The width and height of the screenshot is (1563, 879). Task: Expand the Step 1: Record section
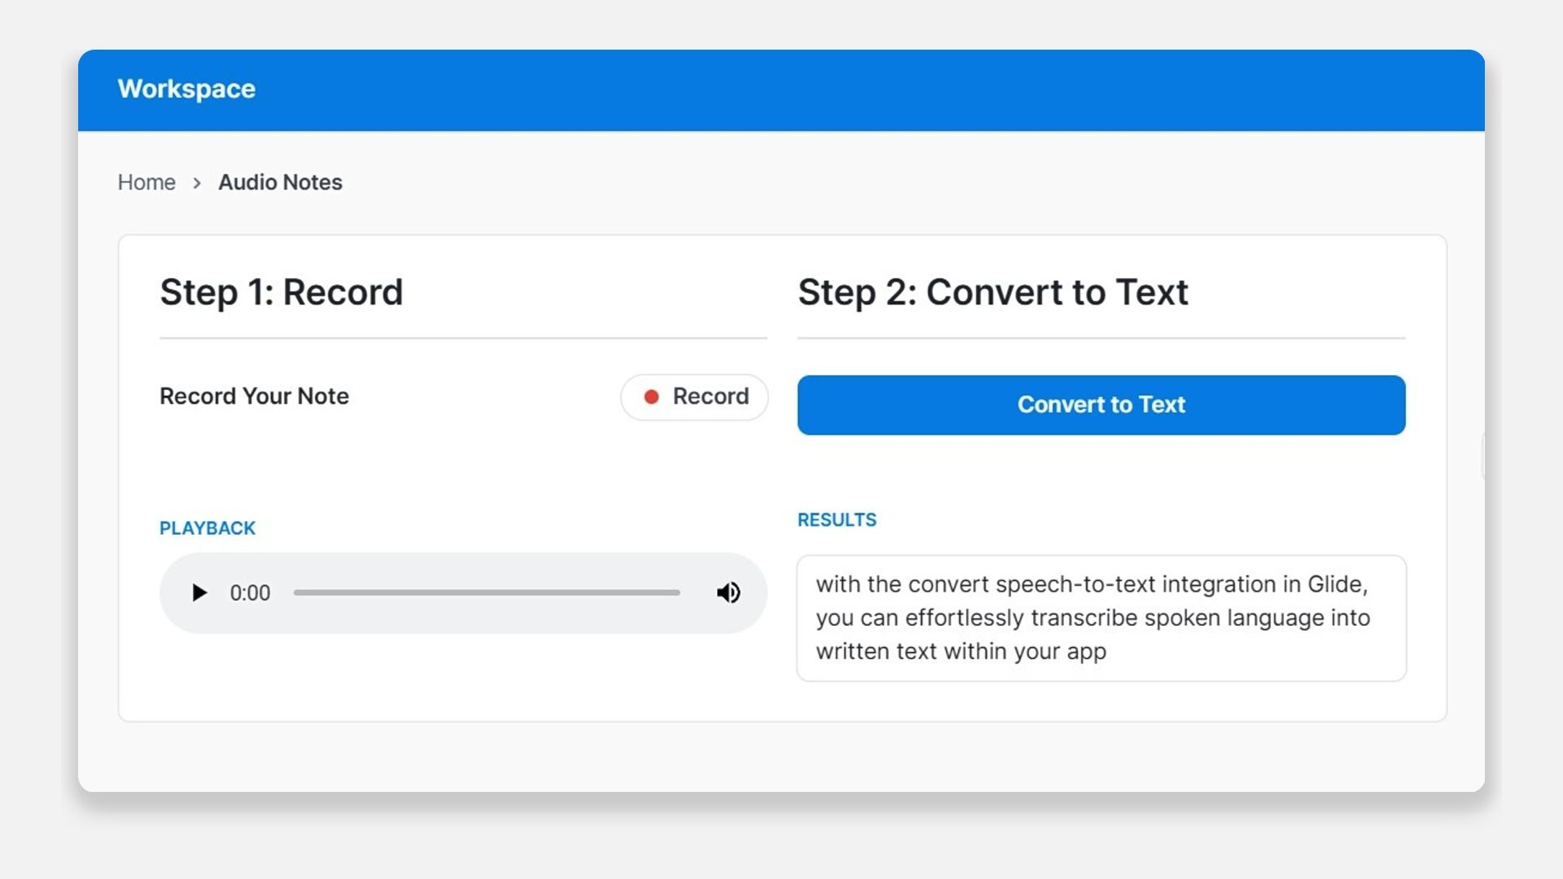[x=281, y=292]
